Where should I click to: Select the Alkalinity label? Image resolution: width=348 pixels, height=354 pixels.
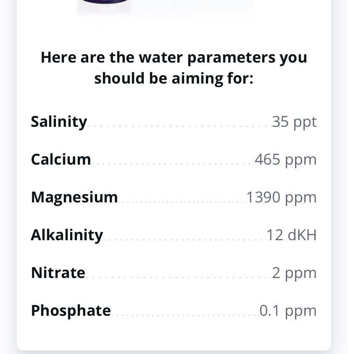click(67, 235)
